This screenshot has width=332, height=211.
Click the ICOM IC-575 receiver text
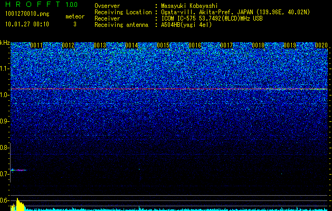click(212, 18)
